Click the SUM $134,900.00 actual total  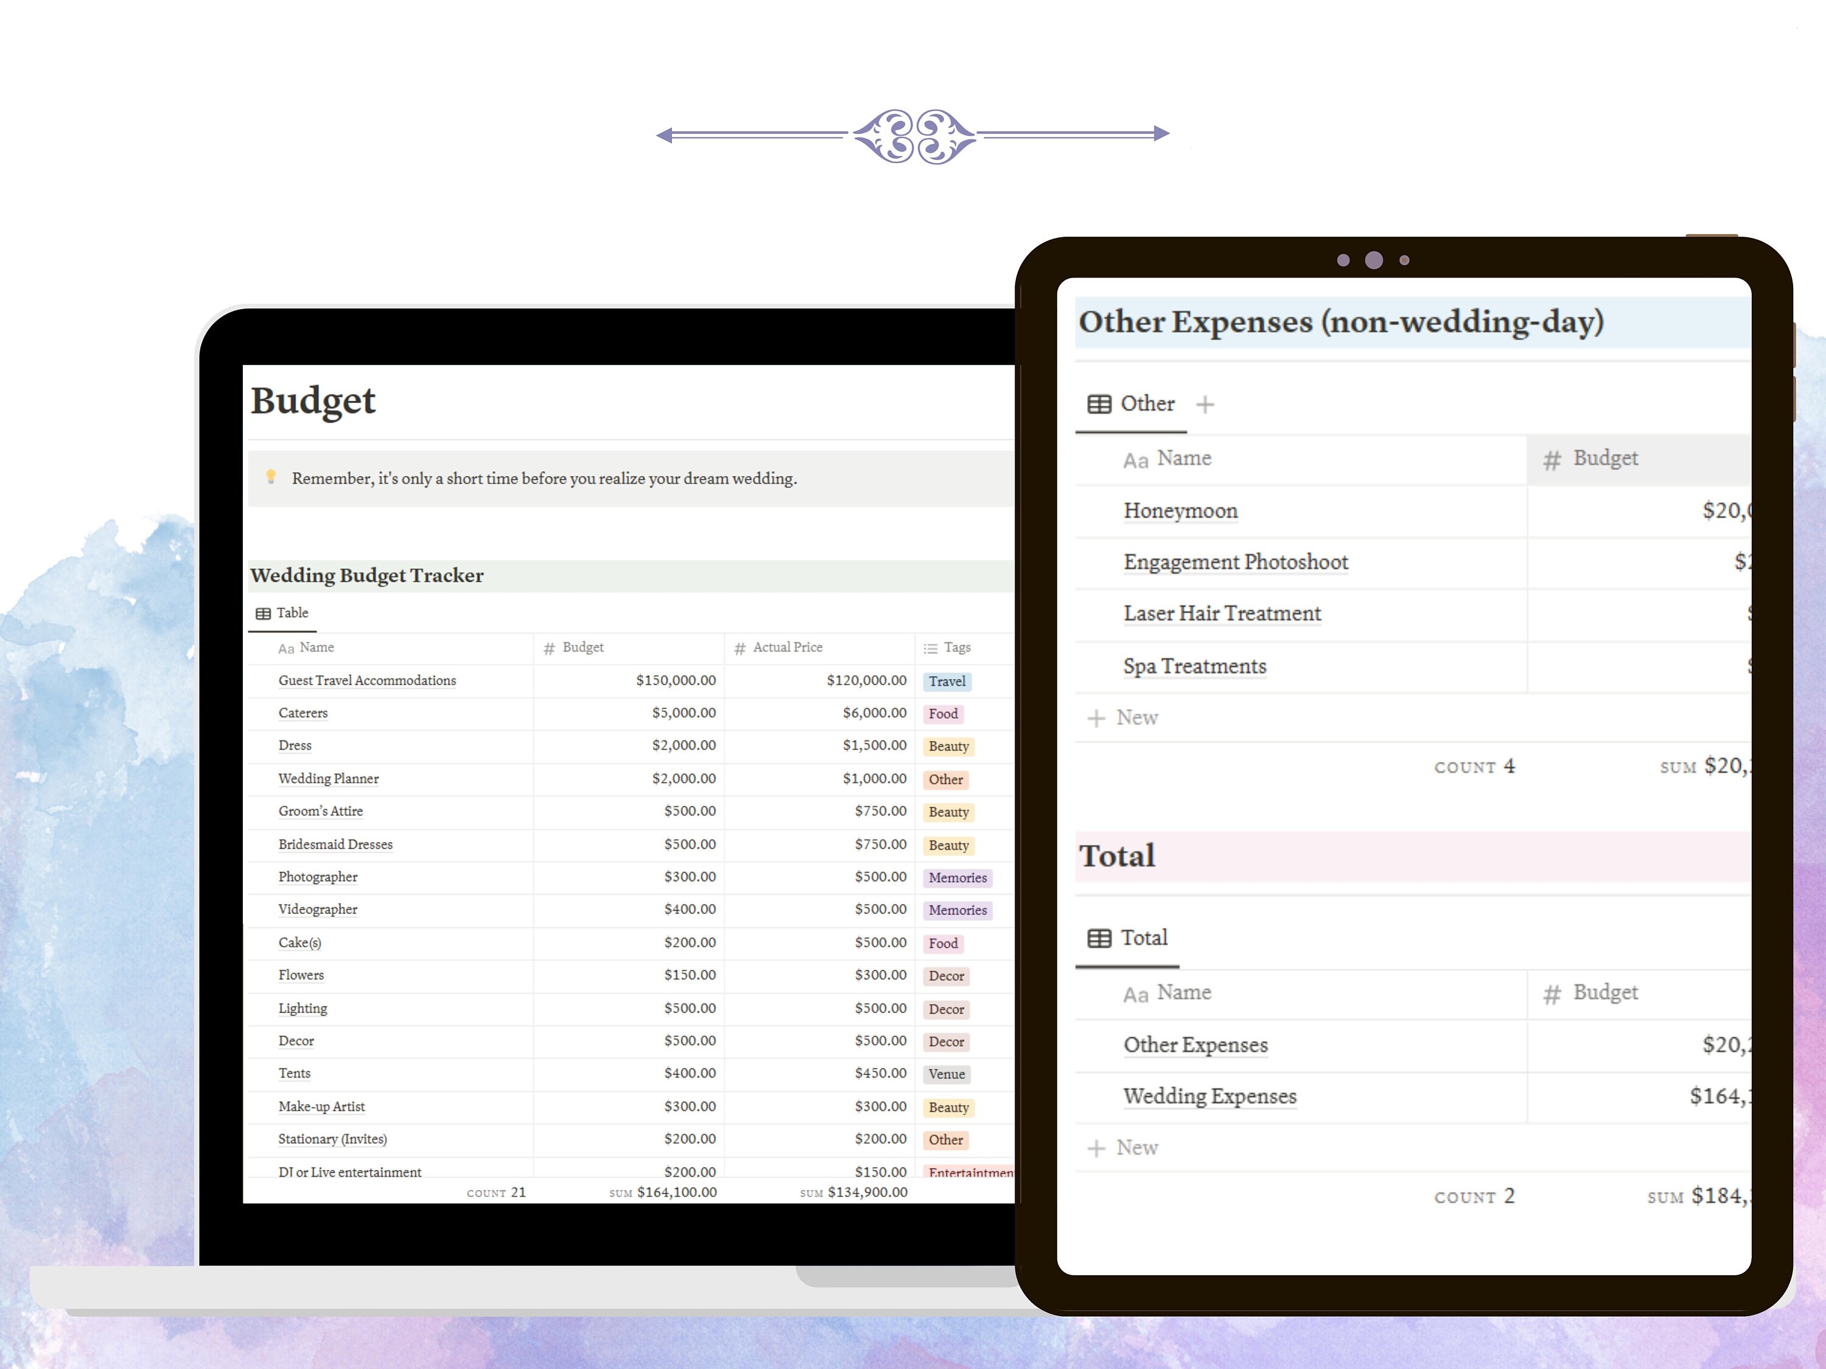pos(853,1193)
